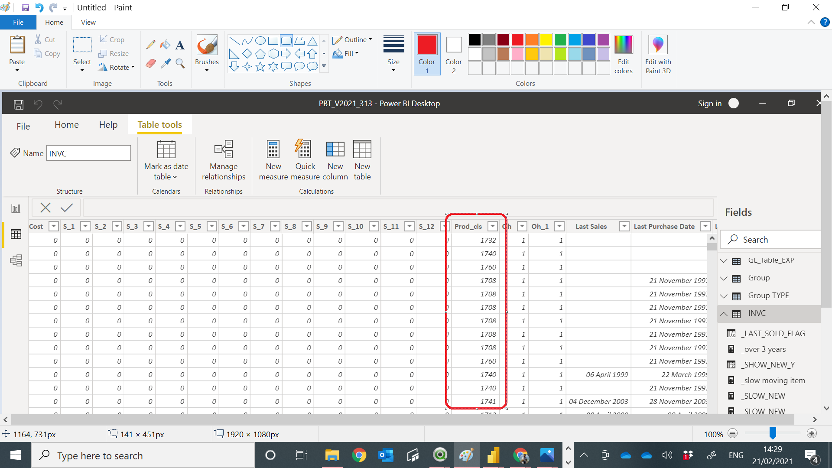Open the Outline dropdown in Paint
This screenshot has height=468, width=832.
tap(352, 40)
